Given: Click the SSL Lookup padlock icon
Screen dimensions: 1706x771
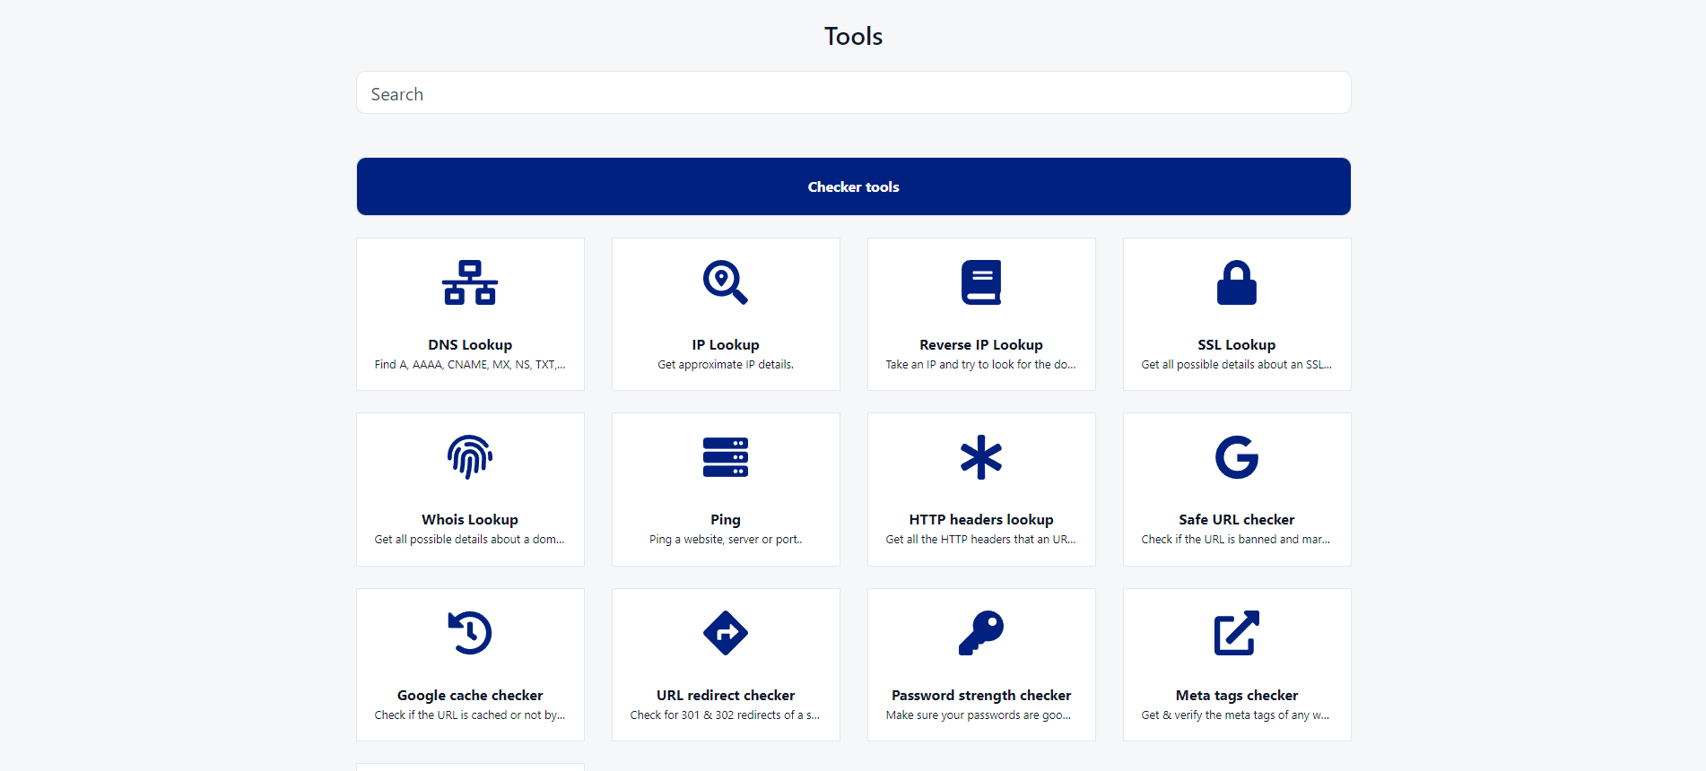Looking at the screenshot, I should pyautogui.click(x=1236, y=282).
